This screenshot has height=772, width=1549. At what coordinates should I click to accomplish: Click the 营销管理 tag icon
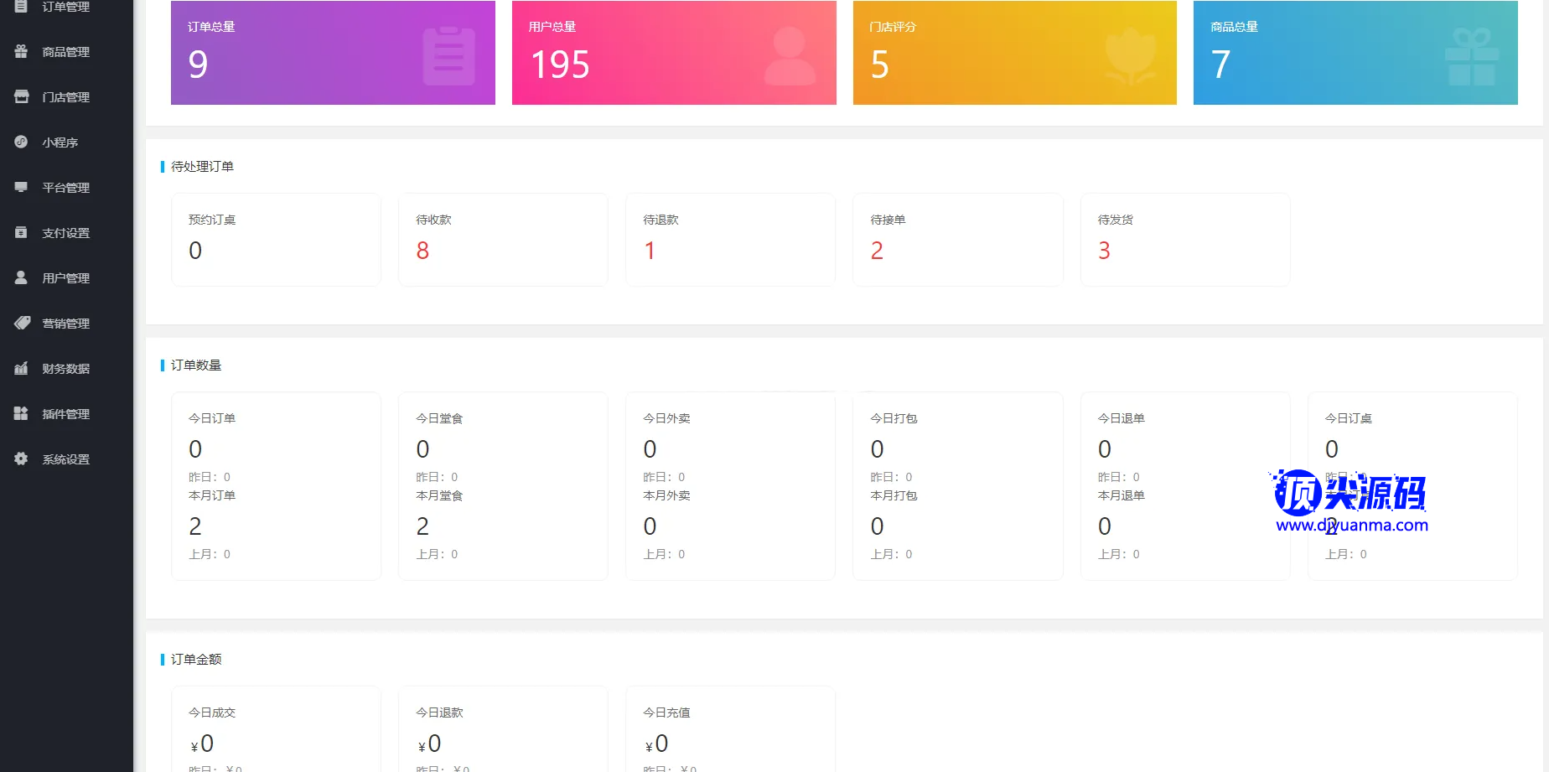pyautogui.click(x=22, y=324)
